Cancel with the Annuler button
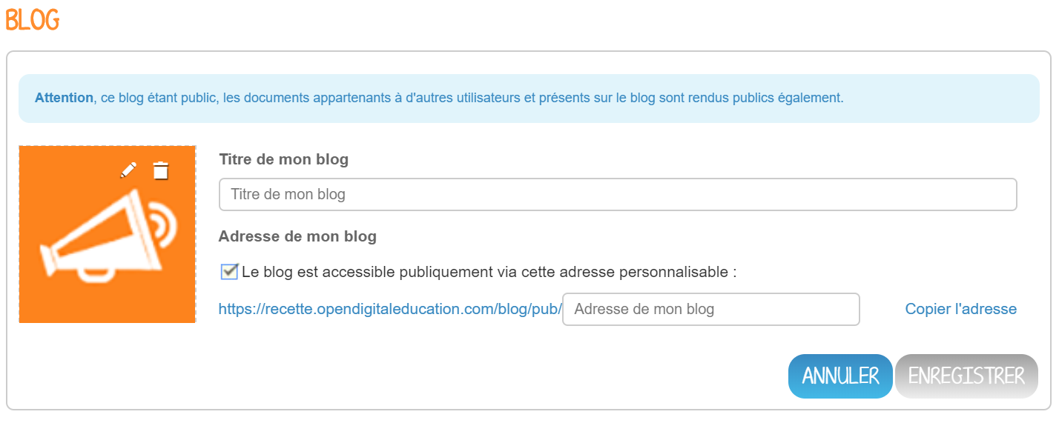This screenshot has height=423, width=1059. coord(840,376)
